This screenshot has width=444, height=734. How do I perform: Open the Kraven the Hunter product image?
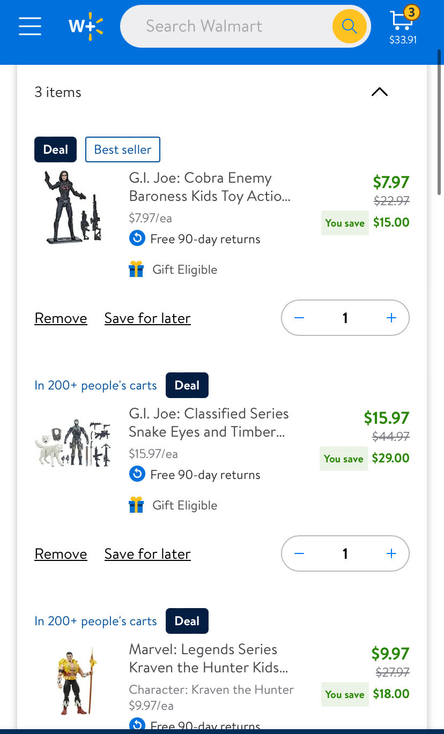click(75, 681)
